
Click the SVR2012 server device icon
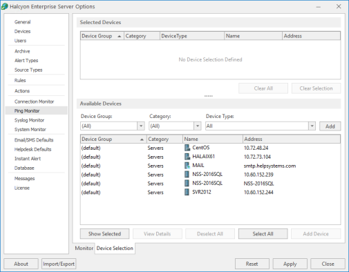tap(187, 192)
